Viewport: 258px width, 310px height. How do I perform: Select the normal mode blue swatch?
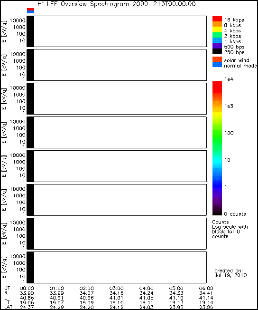tap(217, 65)
